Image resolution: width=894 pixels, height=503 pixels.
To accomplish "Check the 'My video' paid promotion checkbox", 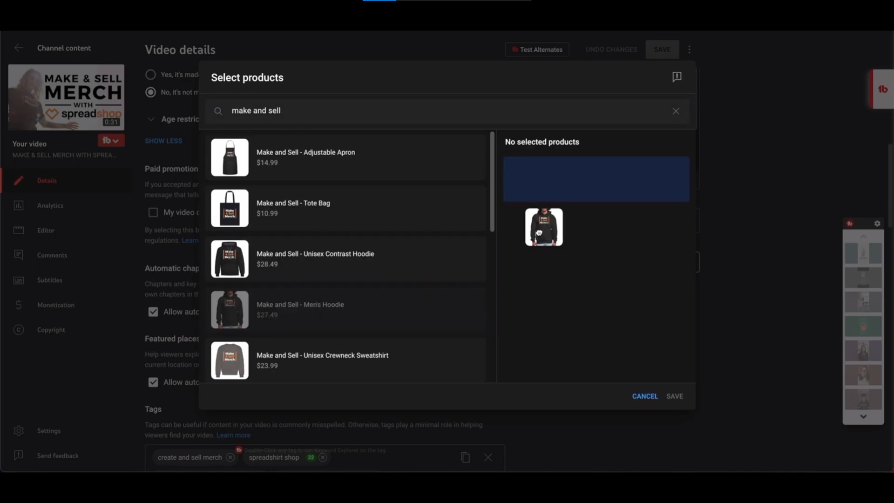I will pyautogui.click(x=153, y=212).
